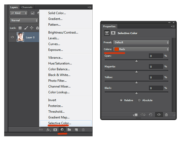
Task: Click the link layers icon
Action: coord(41,129)
